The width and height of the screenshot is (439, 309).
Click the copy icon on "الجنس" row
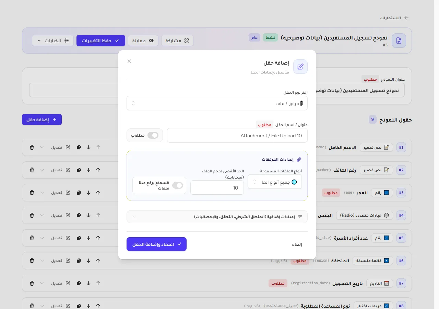pos(79,215)
